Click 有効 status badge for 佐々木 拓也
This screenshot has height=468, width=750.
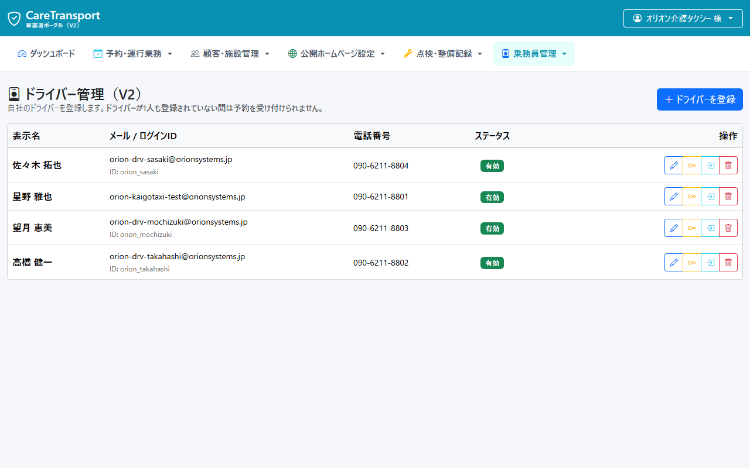[492, 166]
